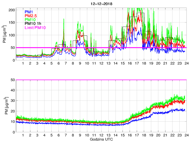Click the 100 tick on top y-axis
This screenshot has height=142, width=190.
pyautogui.click(x=12, y=35)
